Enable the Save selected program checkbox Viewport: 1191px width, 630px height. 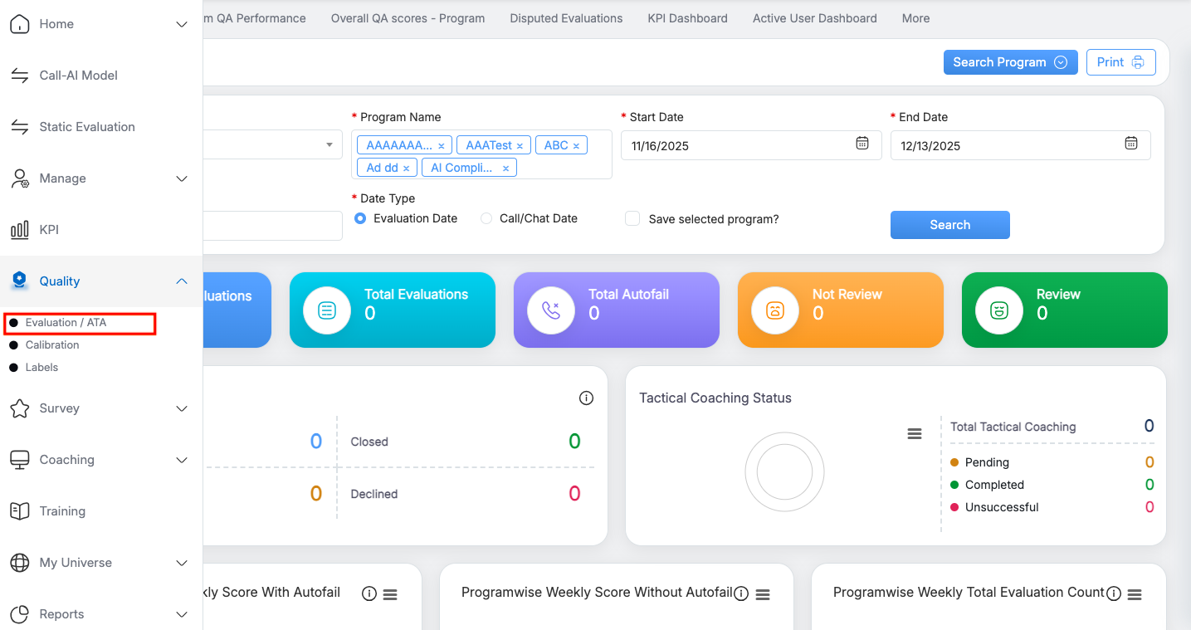point(632,219)
